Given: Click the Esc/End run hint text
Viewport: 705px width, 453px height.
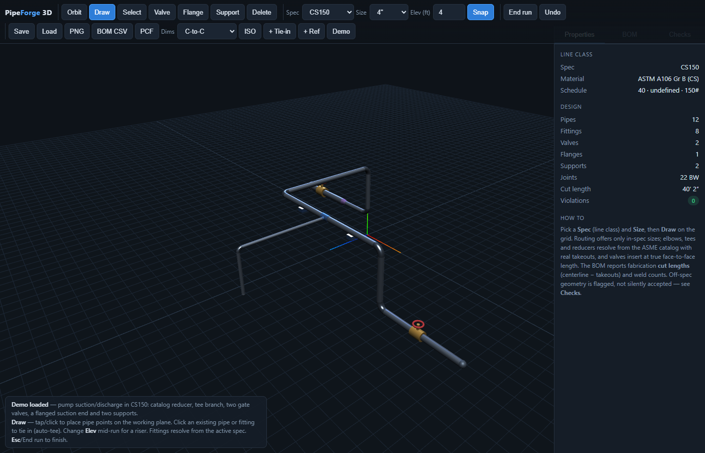Looking at the screenshot, I should (39, 440).
